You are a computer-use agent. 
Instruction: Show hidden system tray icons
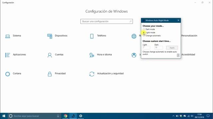pyautogui.click(x=173, y=116)
